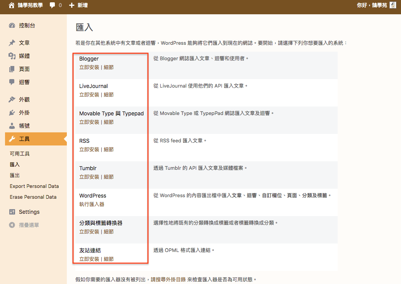The height and width of the screenshot is (284, 401).
Task: Open the Settings menu in sidebar
Action: coord(29,212)
